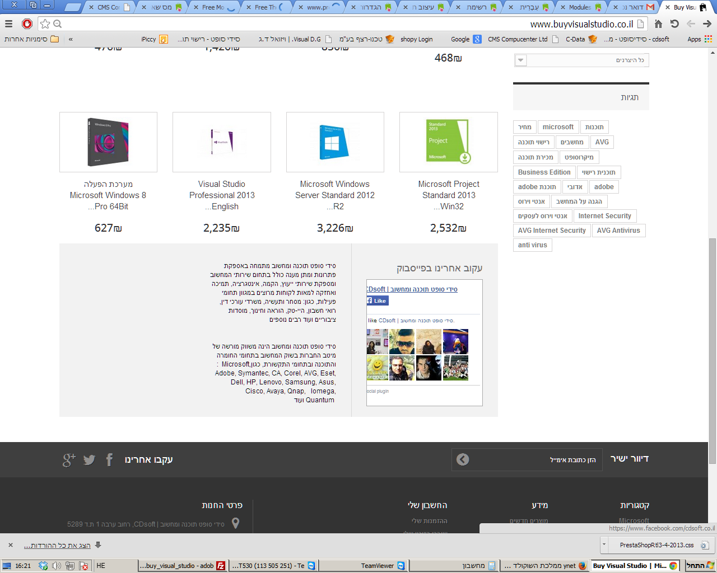This screenshot has height=573, width=717.
Task: Switch to the CMS Cor browser tab
Action: pos(109,7)
